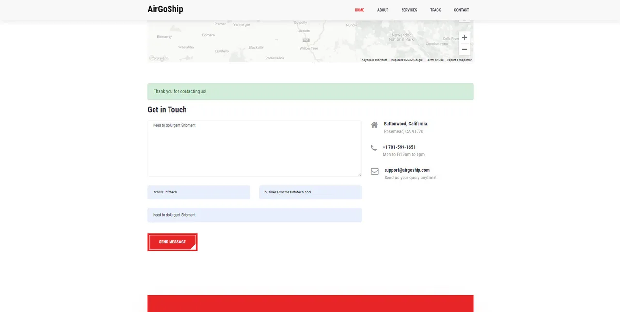Click phone number +1 701-599-1651
The height and width of the screenshot is (312, 620).
pos(399,147)
